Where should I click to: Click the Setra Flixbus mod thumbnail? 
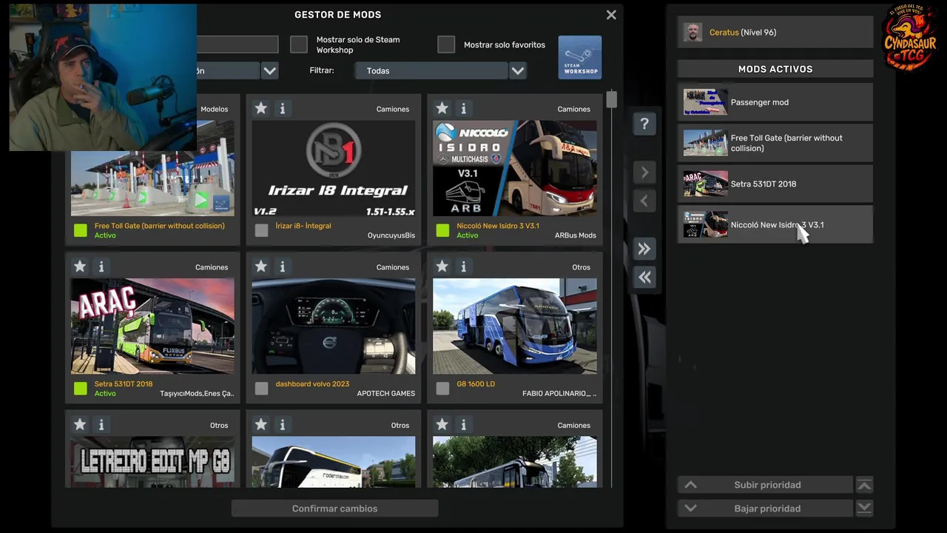[152, 326]
